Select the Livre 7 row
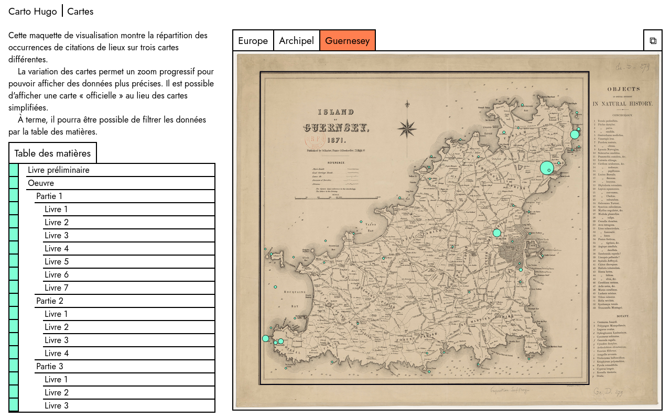671x419 pixels. 129,288
